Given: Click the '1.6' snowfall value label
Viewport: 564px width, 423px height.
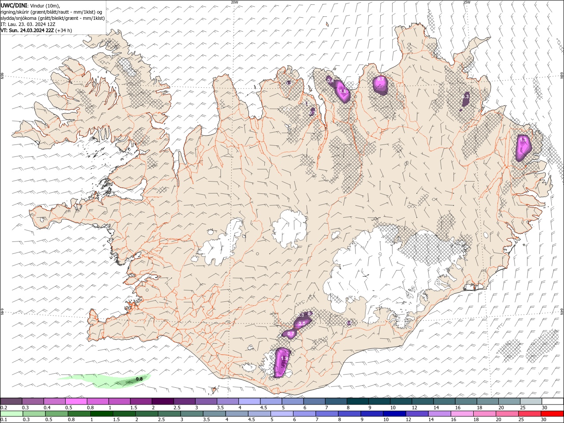Looking at the screenshot, I should [343, 92].
